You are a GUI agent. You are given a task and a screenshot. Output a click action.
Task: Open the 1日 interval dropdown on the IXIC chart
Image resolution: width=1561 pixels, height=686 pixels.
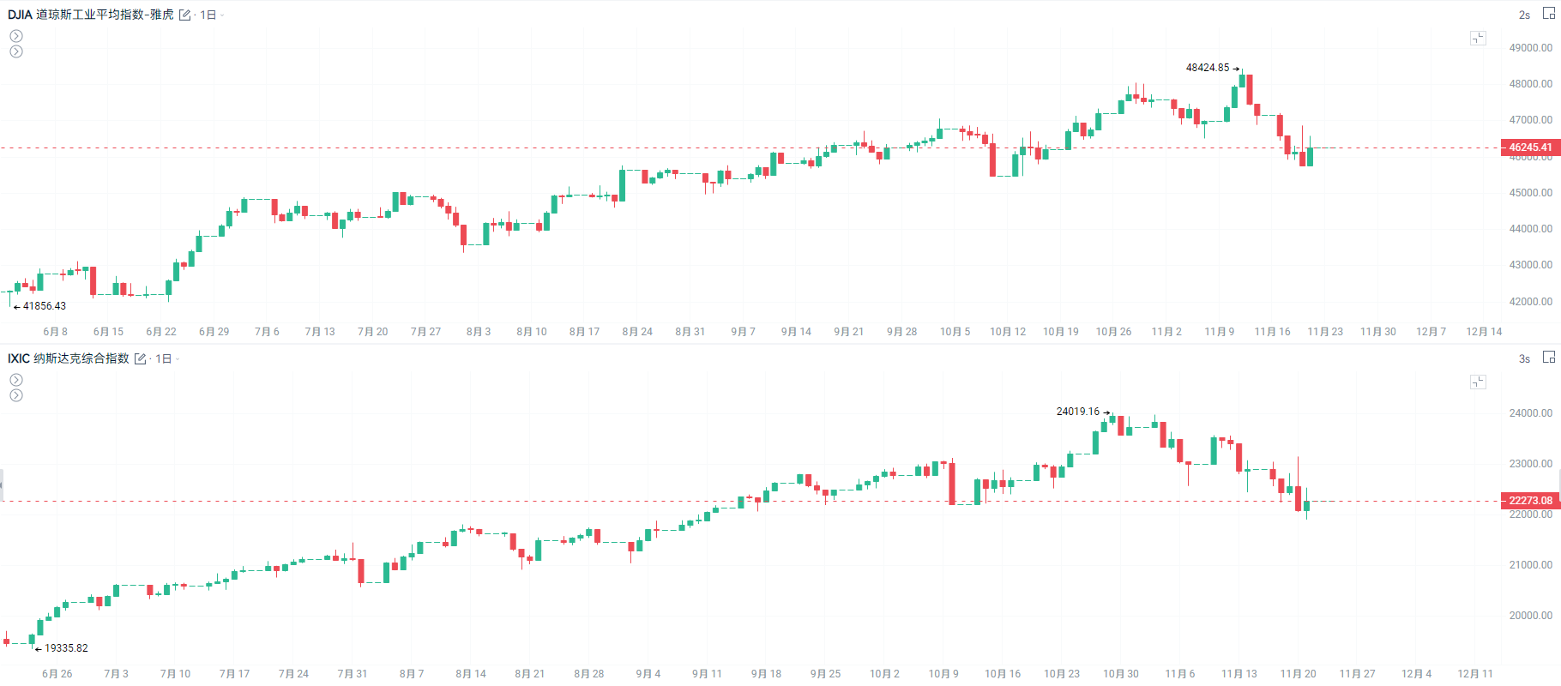(x=166, y=359)
